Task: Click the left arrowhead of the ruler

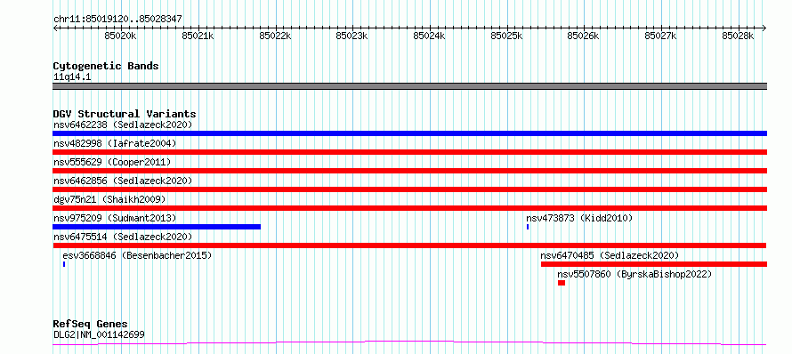Action: pyautogui.click(x=55, y=28)
